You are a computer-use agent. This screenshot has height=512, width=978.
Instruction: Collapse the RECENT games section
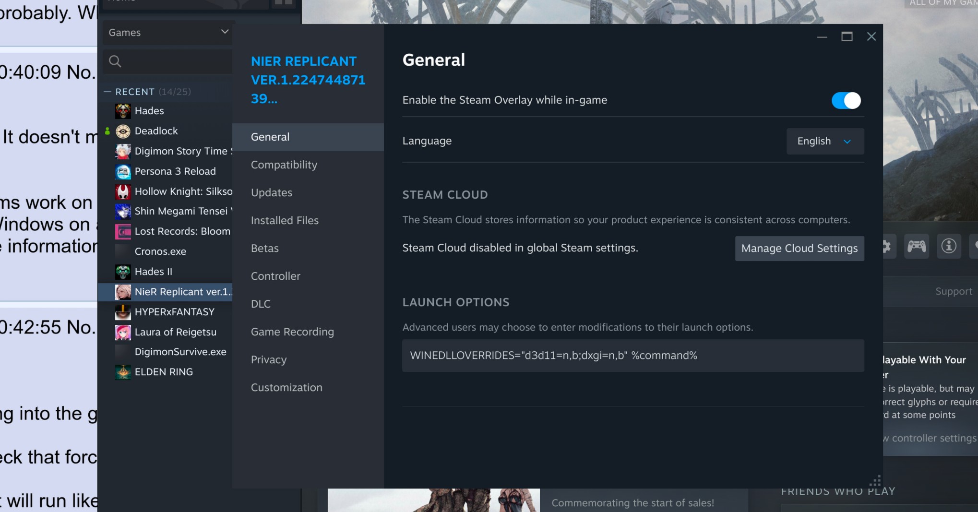click(107, 92)
